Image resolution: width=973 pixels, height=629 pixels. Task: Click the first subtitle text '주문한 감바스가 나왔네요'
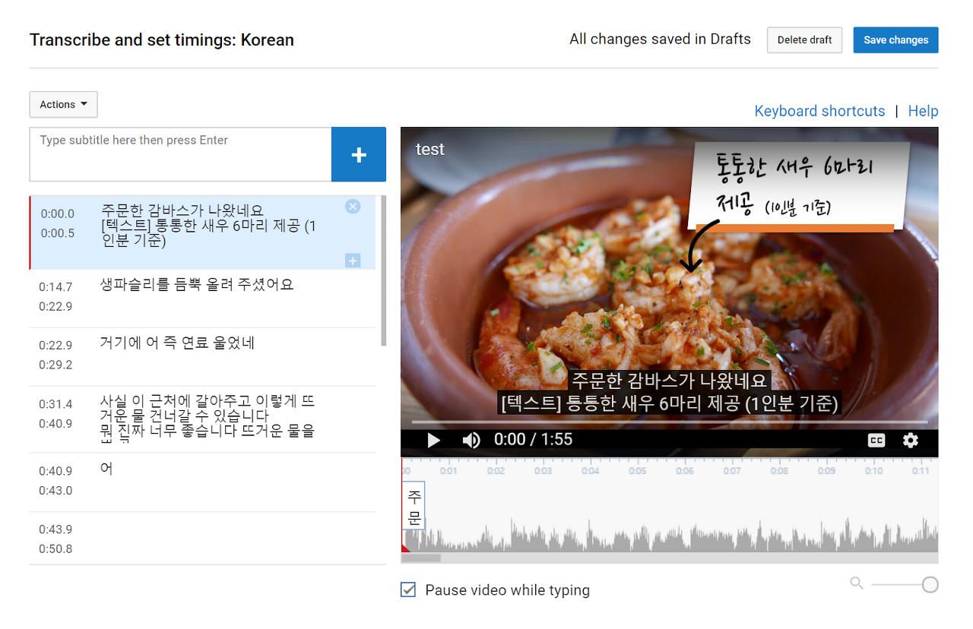(x=182, y=210)
